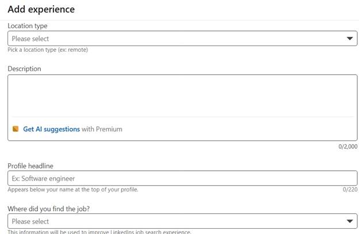The width and height of the screenshot is (359, 234).
Task: Click into the Profile headline input field
Action: tap(182, 178)
